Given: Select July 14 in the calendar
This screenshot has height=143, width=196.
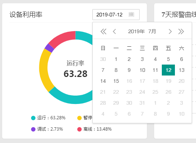Looking at the screenshot, I should pos(103,81).
